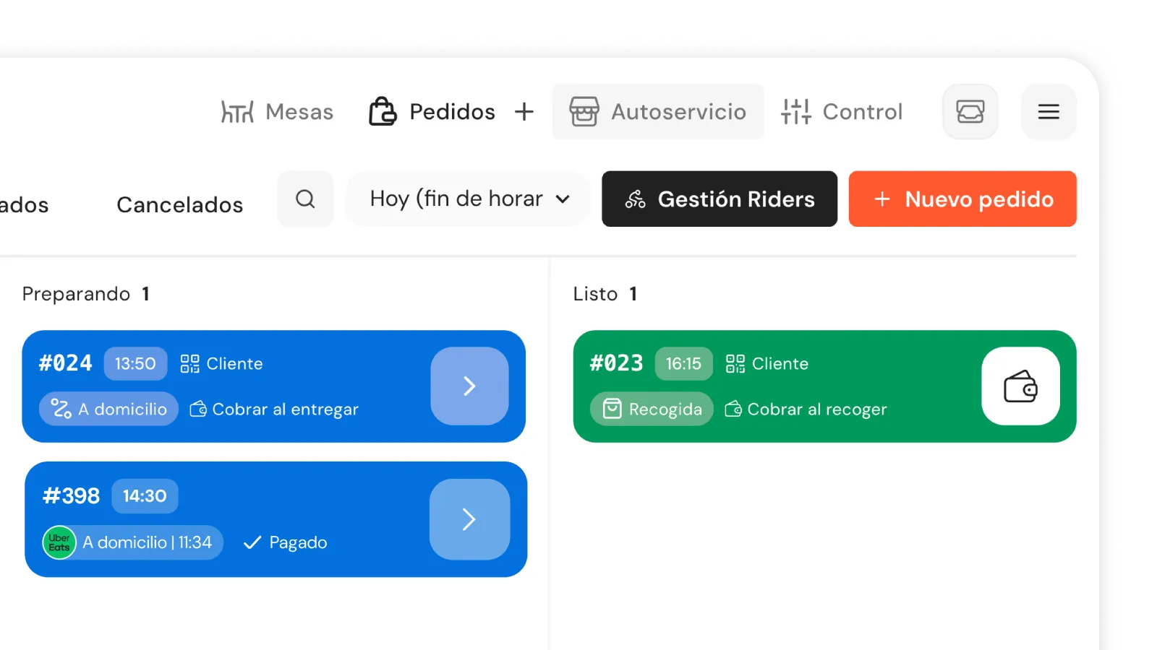1157x650 pixels.
Task: Click the 14:30 time badge on order #398
Action: [145, 496]
